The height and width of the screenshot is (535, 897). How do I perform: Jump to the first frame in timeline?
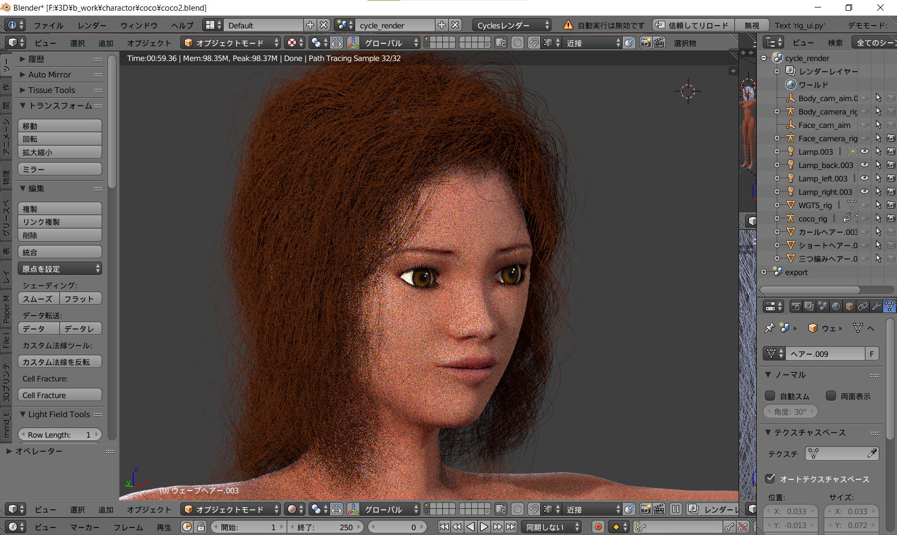(443, 527)
